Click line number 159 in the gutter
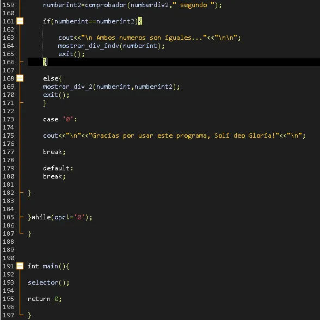 pyautogui.click(x=9, y=5)
